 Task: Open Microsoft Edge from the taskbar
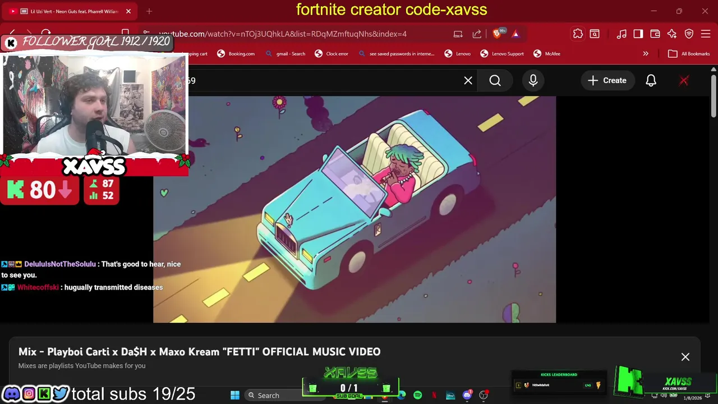tap(402, 395)
